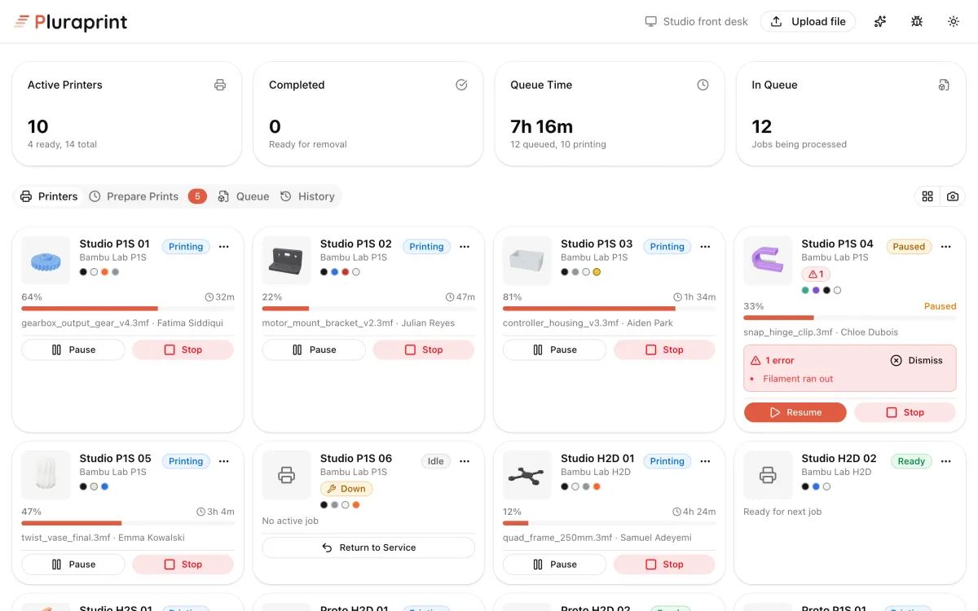
Task: Click the orange filament swatch on P1S 01
Action: pyautogui.click(x=104, y=272)
